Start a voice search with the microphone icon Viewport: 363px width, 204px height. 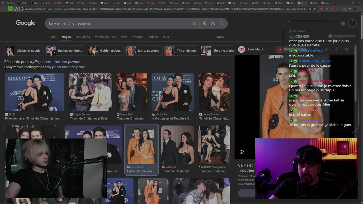click(x=204, y=24)
